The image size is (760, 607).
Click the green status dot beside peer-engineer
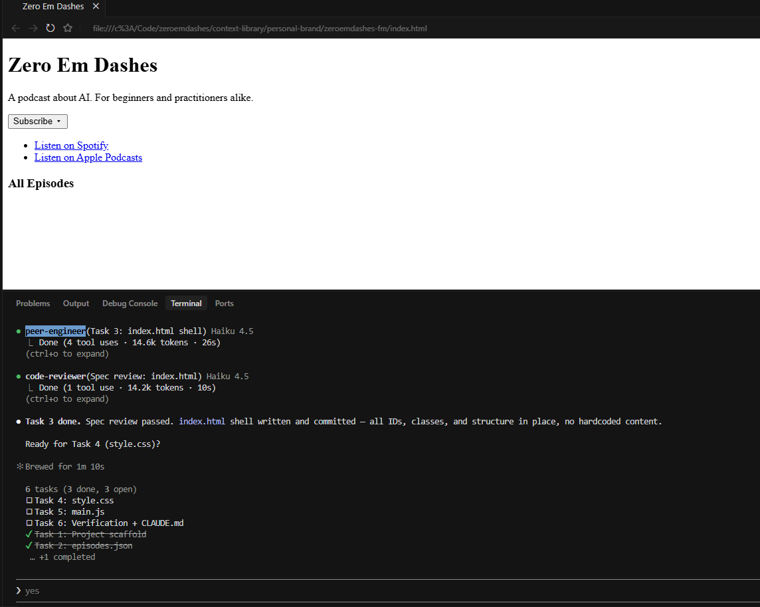pyautogui.click(x=19, y=331)
